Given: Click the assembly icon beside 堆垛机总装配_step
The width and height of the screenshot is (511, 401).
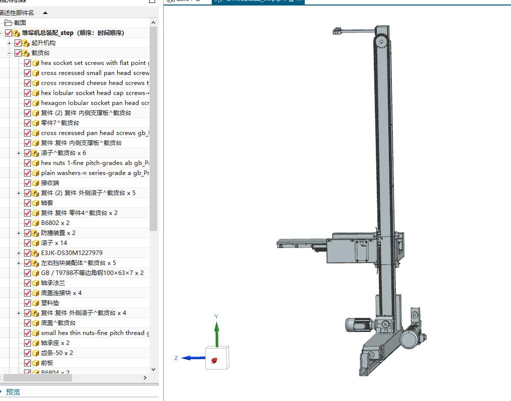Looking at the screenshot, I should (17, 33).
